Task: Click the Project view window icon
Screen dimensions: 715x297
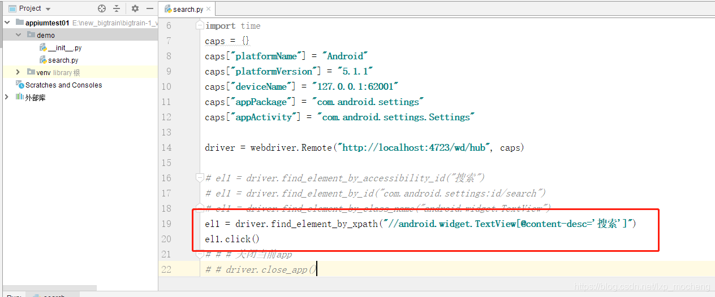Action: pos(12,8)
